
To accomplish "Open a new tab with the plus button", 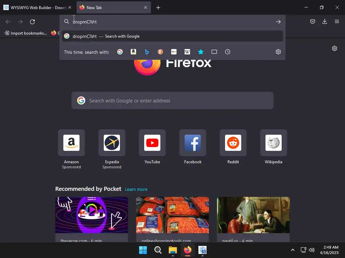I will [158, 8].
